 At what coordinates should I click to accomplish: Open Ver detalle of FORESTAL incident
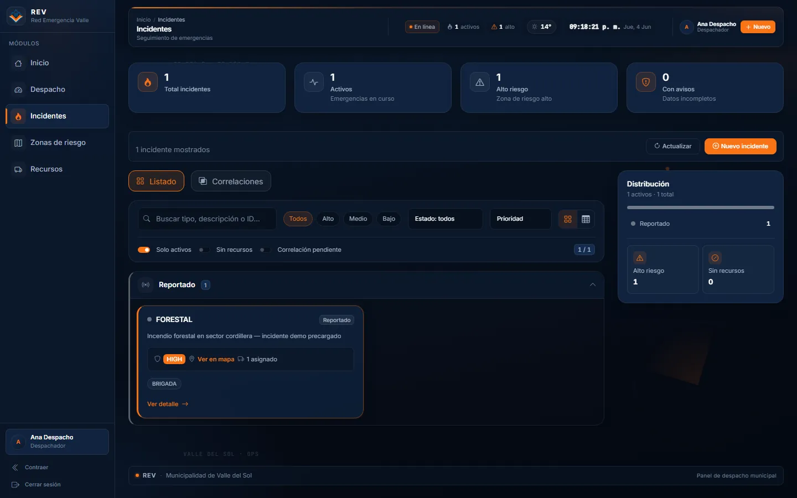pos(168,404)
